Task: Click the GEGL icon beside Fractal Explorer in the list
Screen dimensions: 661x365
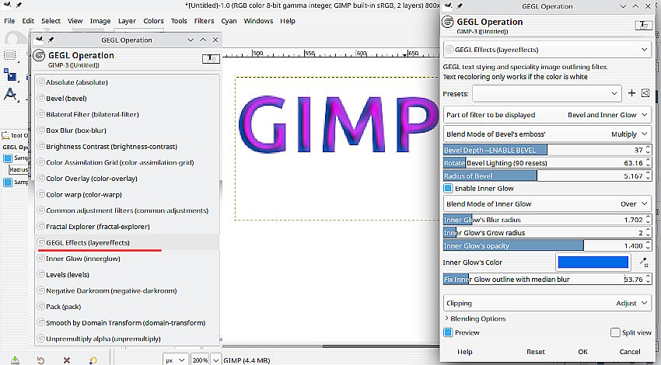Action: [41, 227]
